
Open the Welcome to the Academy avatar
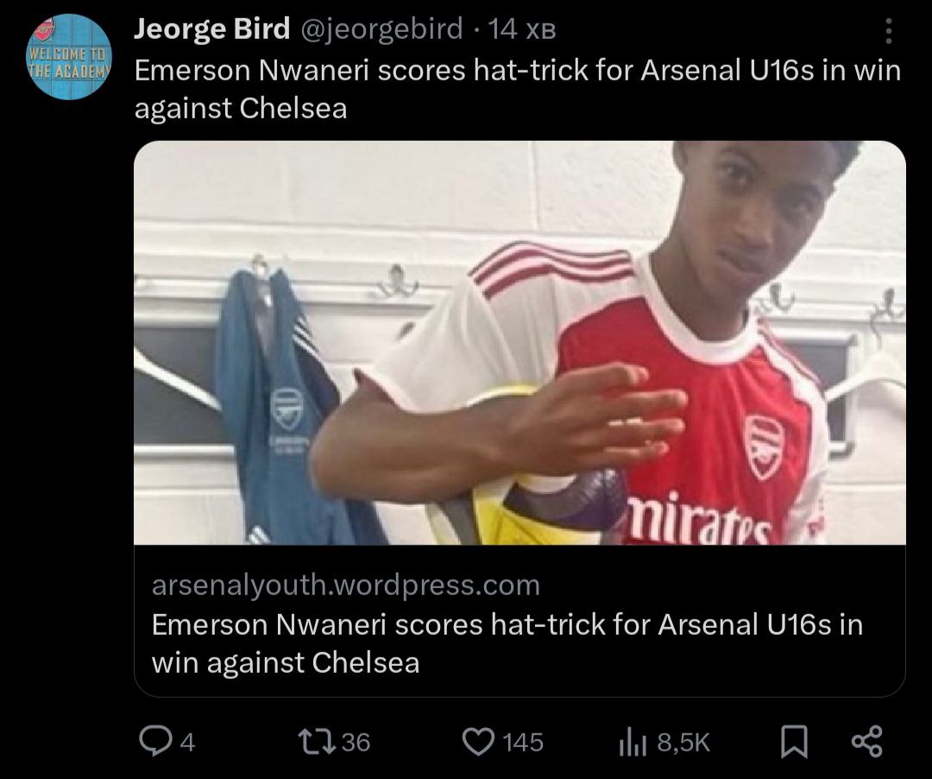click(69, 57)
